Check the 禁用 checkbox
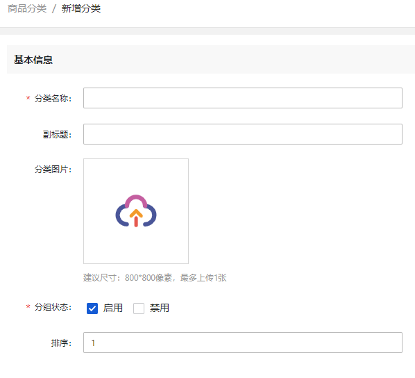This screenshot has width=415, height=378. (x=139, y=309)
